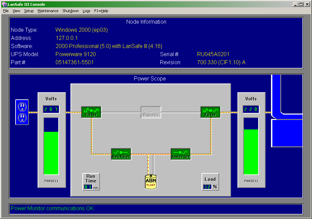Click the input voltage 207 digital readout
The width and height of the screenshot is (312, 219).
(x=51, y=109)
